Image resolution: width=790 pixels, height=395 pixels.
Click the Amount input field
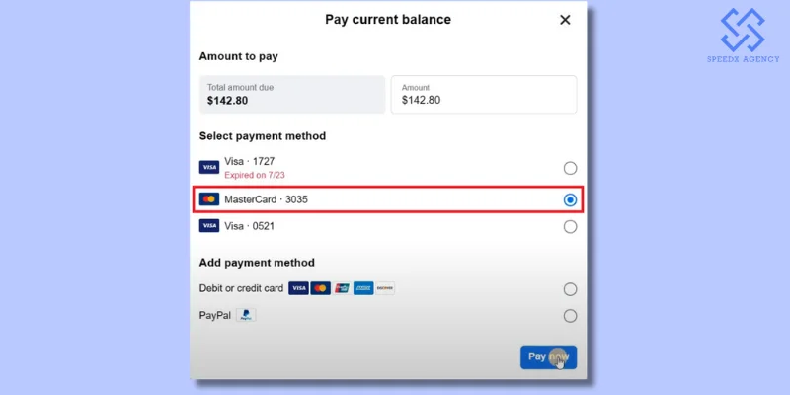coord(483,94)
